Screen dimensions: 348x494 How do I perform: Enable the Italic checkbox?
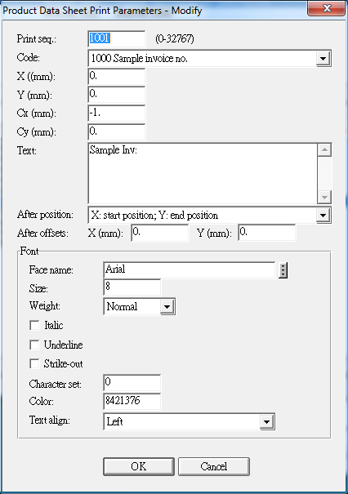pos(34,325)
